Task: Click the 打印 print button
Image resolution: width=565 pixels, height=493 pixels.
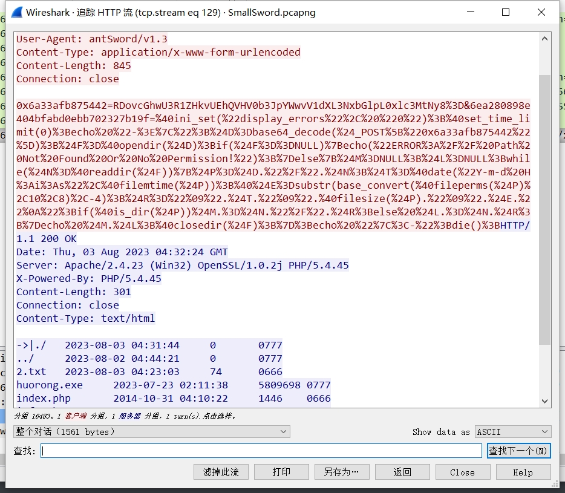Action: point(281,472)
